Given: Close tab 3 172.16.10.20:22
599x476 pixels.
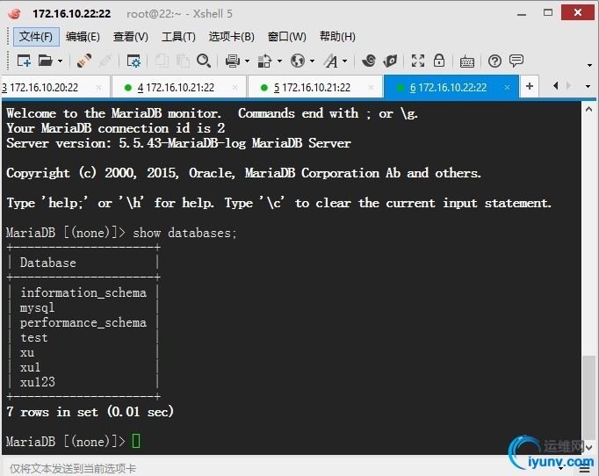Looking at the screenshot, I should (x=99, y=88).
